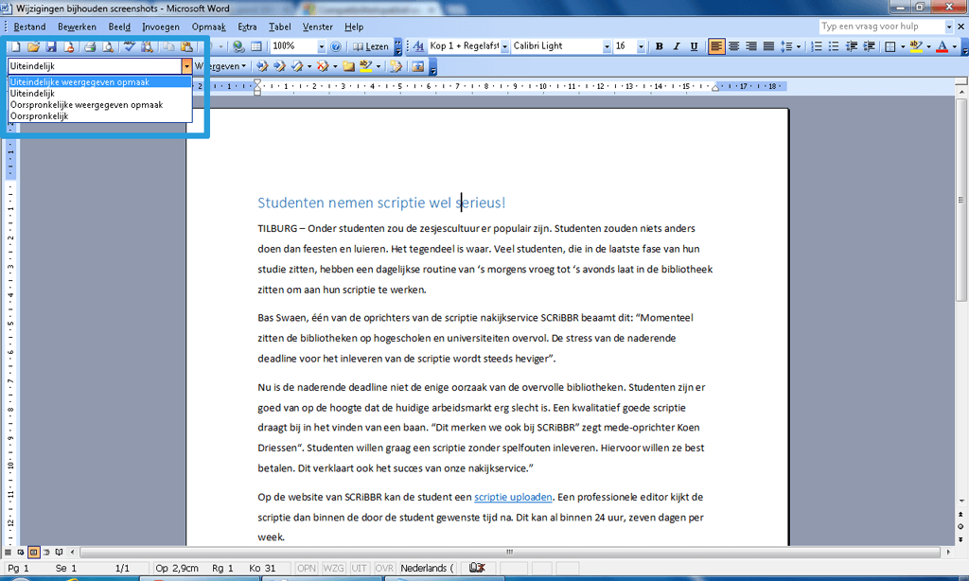Open the styles and formatting pane icon
The image size is (969, 581).
pyautogui.click(x=418, y=46)
